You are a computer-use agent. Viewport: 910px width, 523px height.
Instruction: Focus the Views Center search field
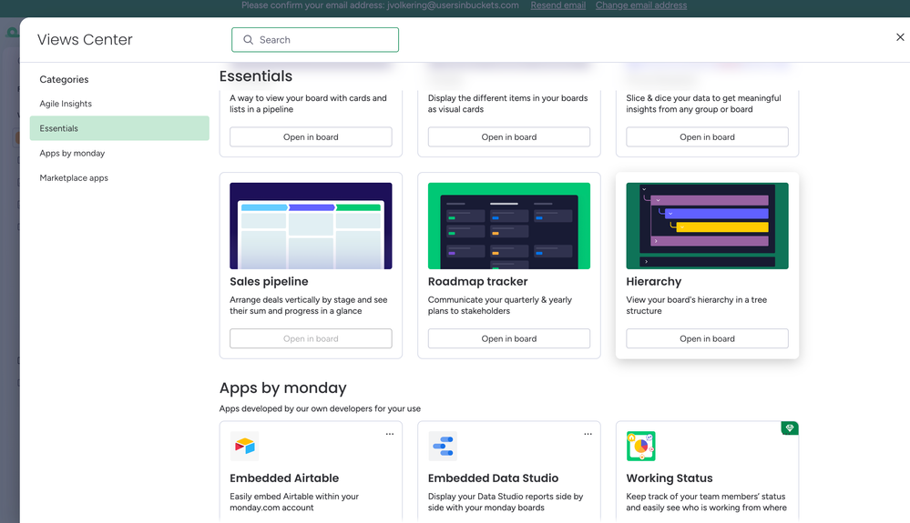coord(315,40)
